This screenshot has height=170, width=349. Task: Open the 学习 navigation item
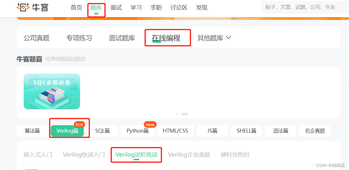click(x=136, y=8)
